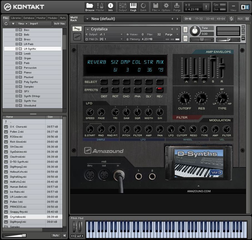
Task: Switch to the Database tab
Action: point(29,18)
